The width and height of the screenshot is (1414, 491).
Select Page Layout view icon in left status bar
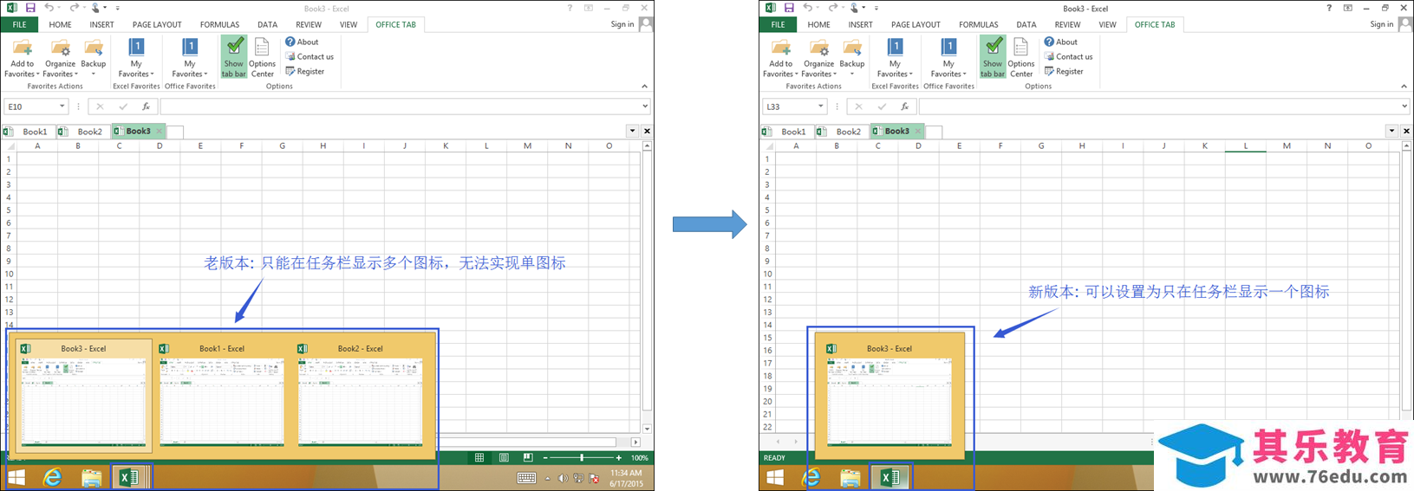tap(503, 457)
